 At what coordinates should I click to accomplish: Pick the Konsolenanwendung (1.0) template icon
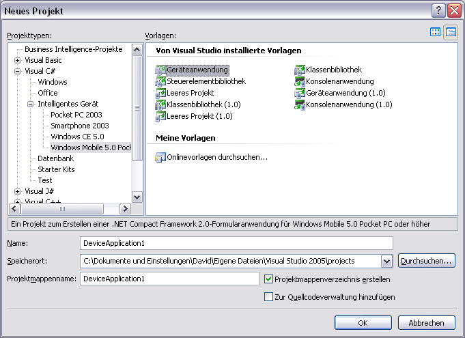coord(300,104)
